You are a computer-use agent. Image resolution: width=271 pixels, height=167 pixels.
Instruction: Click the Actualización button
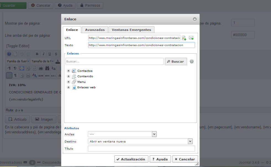(x=131, y=159)
